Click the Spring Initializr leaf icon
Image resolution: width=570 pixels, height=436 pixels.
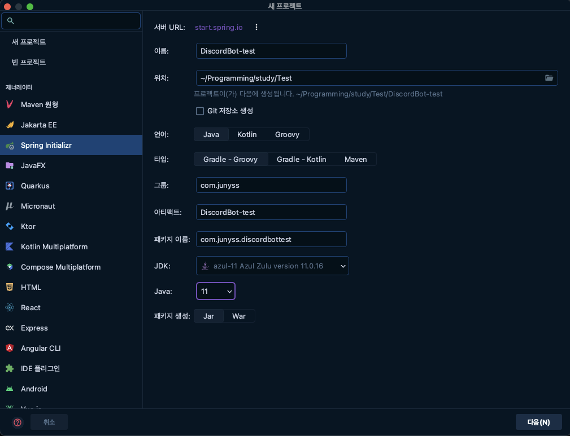(x=10, y=145)
